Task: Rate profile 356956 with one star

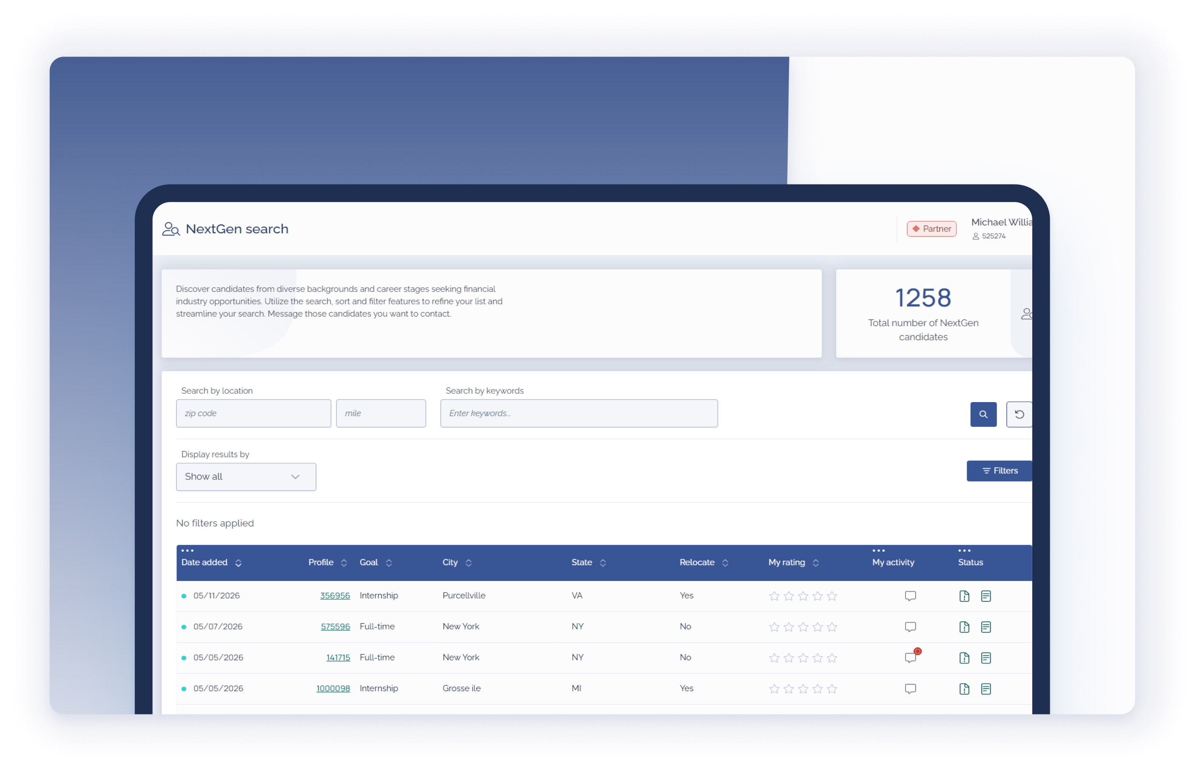Action: pos(774,596)
